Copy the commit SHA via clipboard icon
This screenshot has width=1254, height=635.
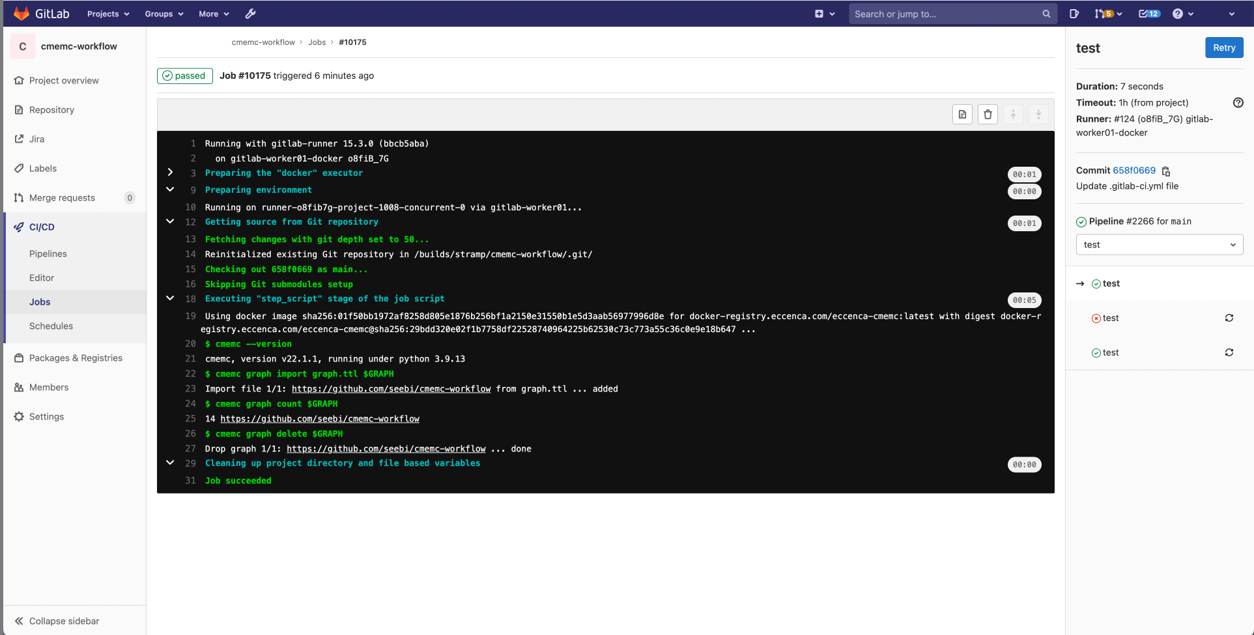pos(1165,171)
